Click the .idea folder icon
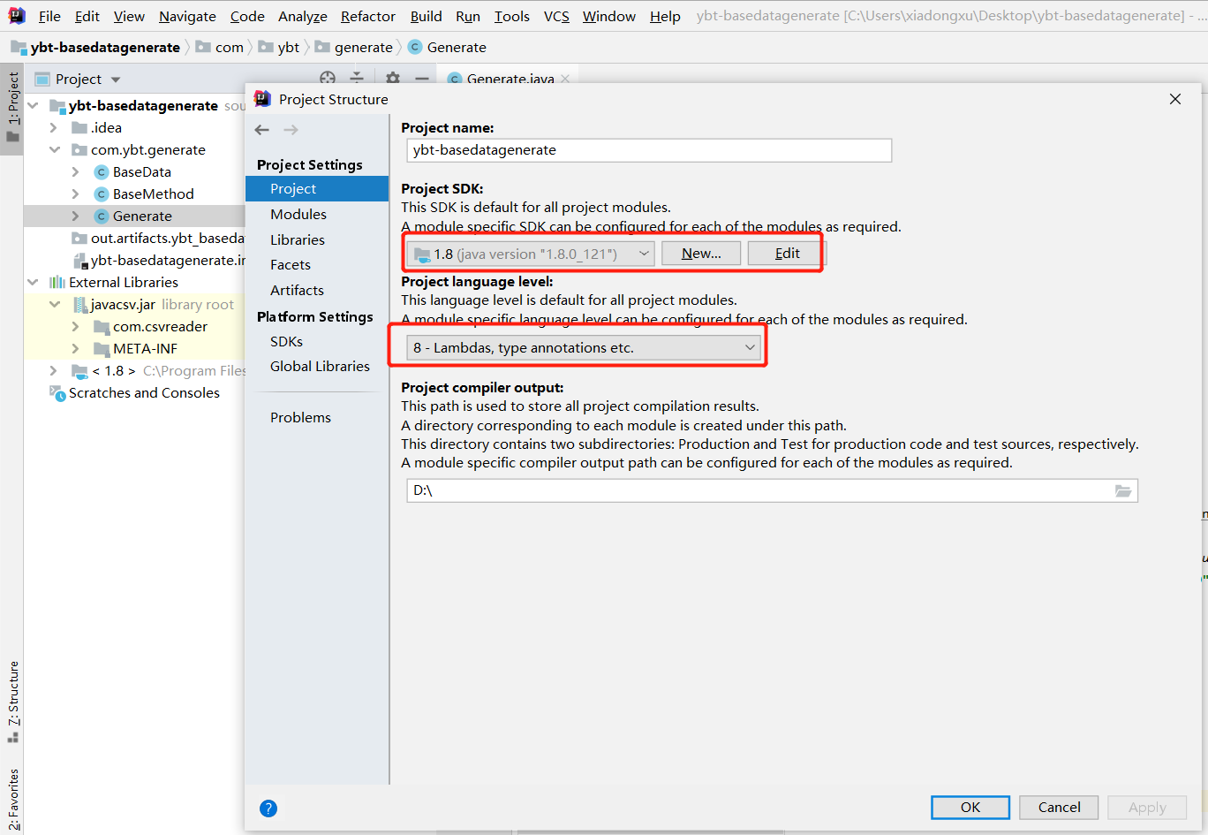1208x835 pixels. [79, 128]
